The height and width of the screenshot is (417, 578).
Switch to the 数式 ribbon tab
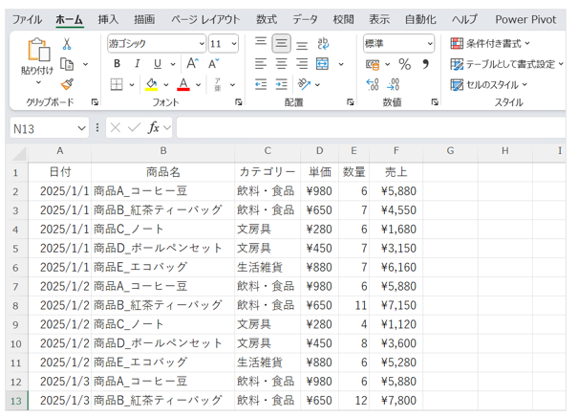(x=267, y=19)
